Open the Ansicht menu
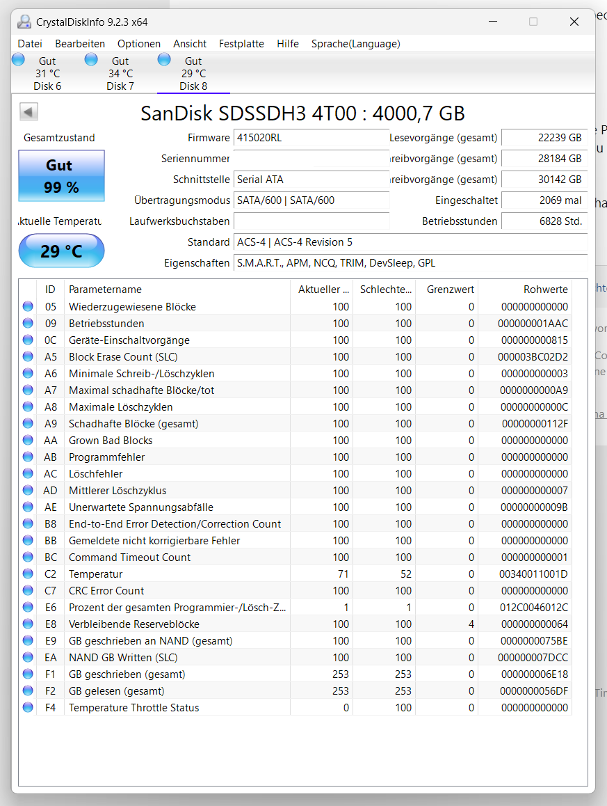 190,44
